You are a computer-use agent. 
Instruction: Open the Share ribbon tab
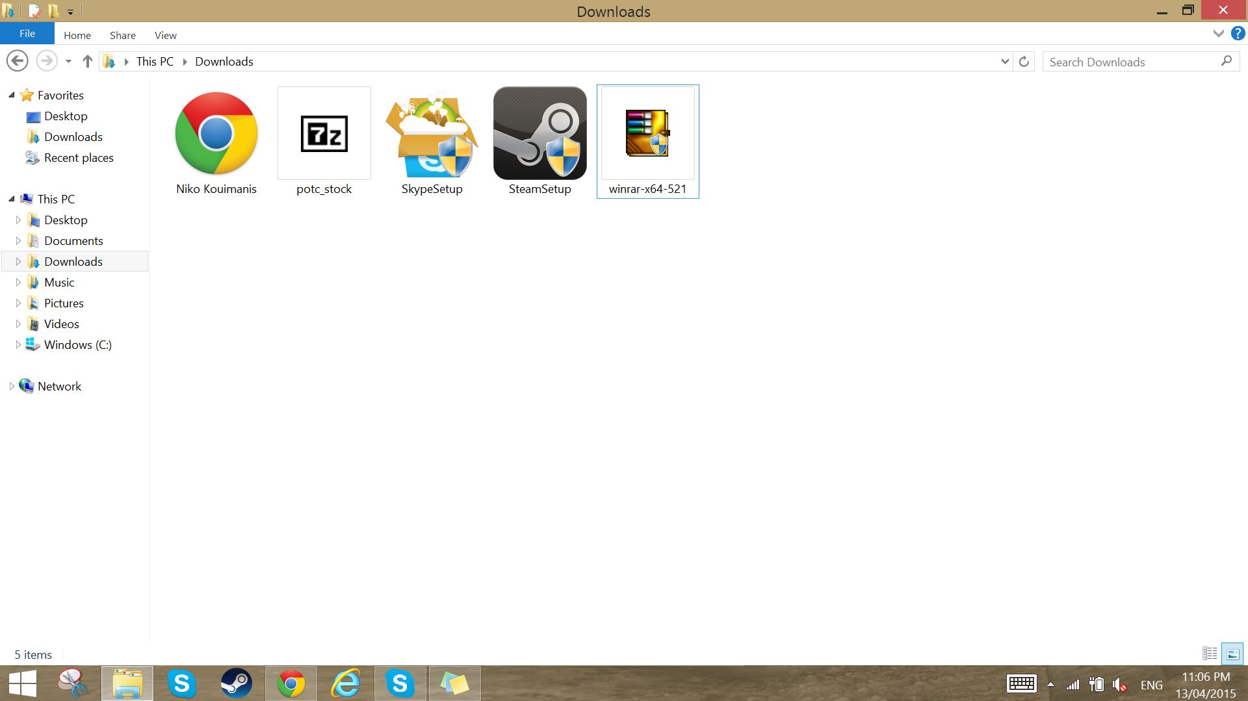tap(123, 35)
